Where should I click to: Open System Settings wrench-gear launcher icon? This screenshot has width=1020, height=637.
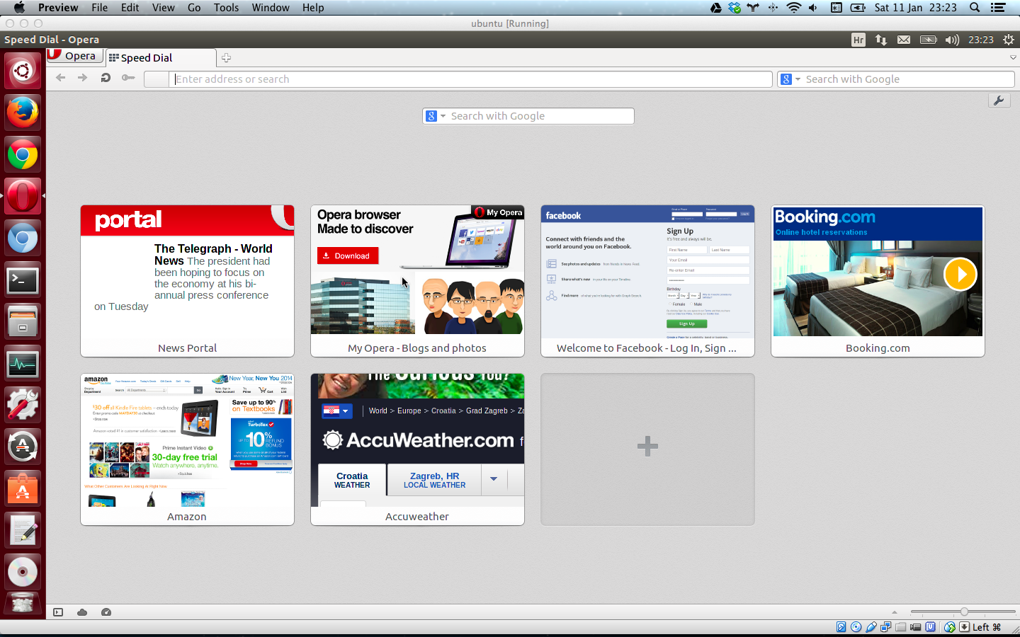23,405
